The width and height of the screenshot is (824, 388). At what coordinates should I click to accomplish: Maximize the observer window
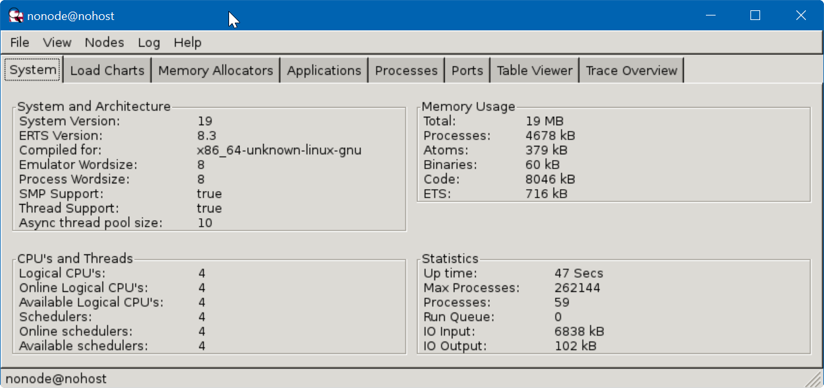(x=755, y=15)
